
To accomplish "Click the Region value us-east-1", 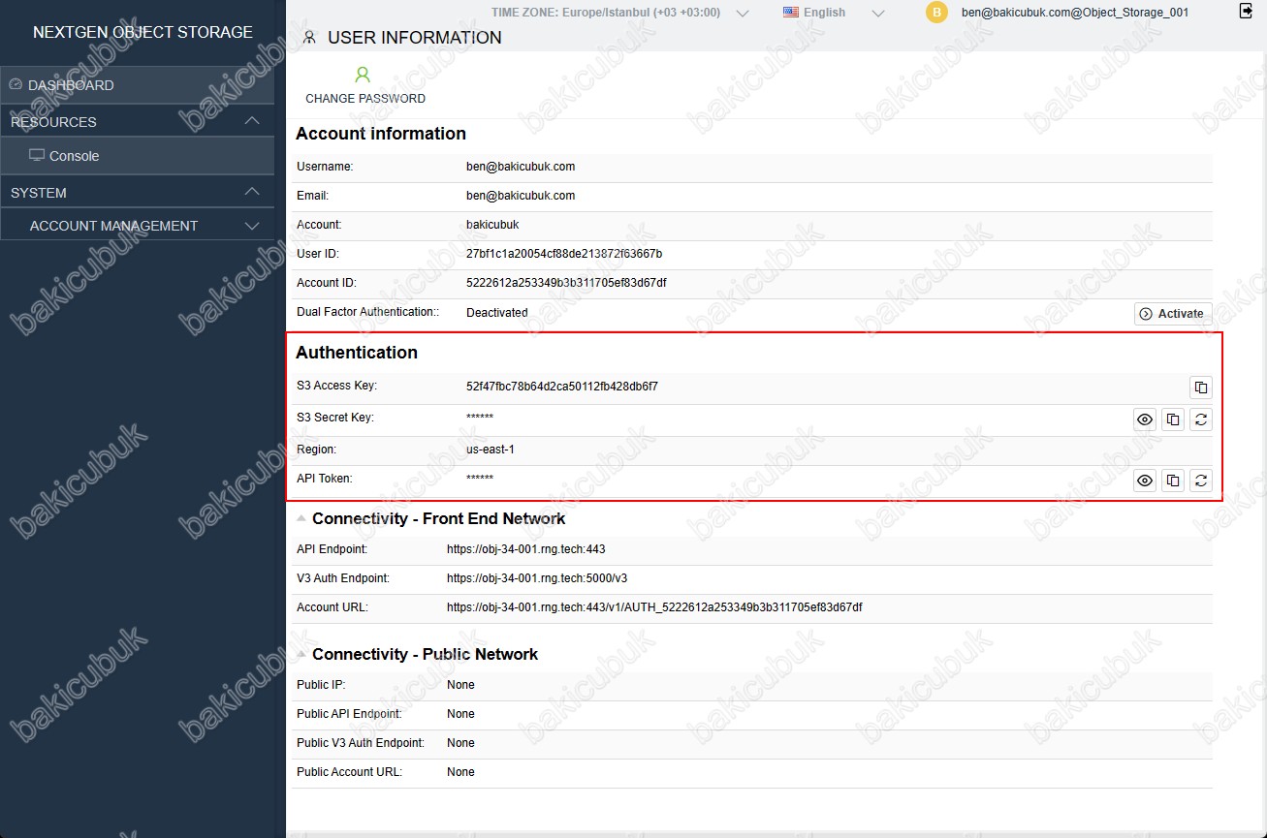I will pyautogui.click(x=491, y=450).
